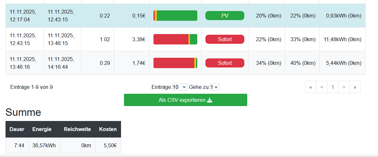Click Als CSV exportieren button
Screen dimensions: 378x157
pos(185,100)
